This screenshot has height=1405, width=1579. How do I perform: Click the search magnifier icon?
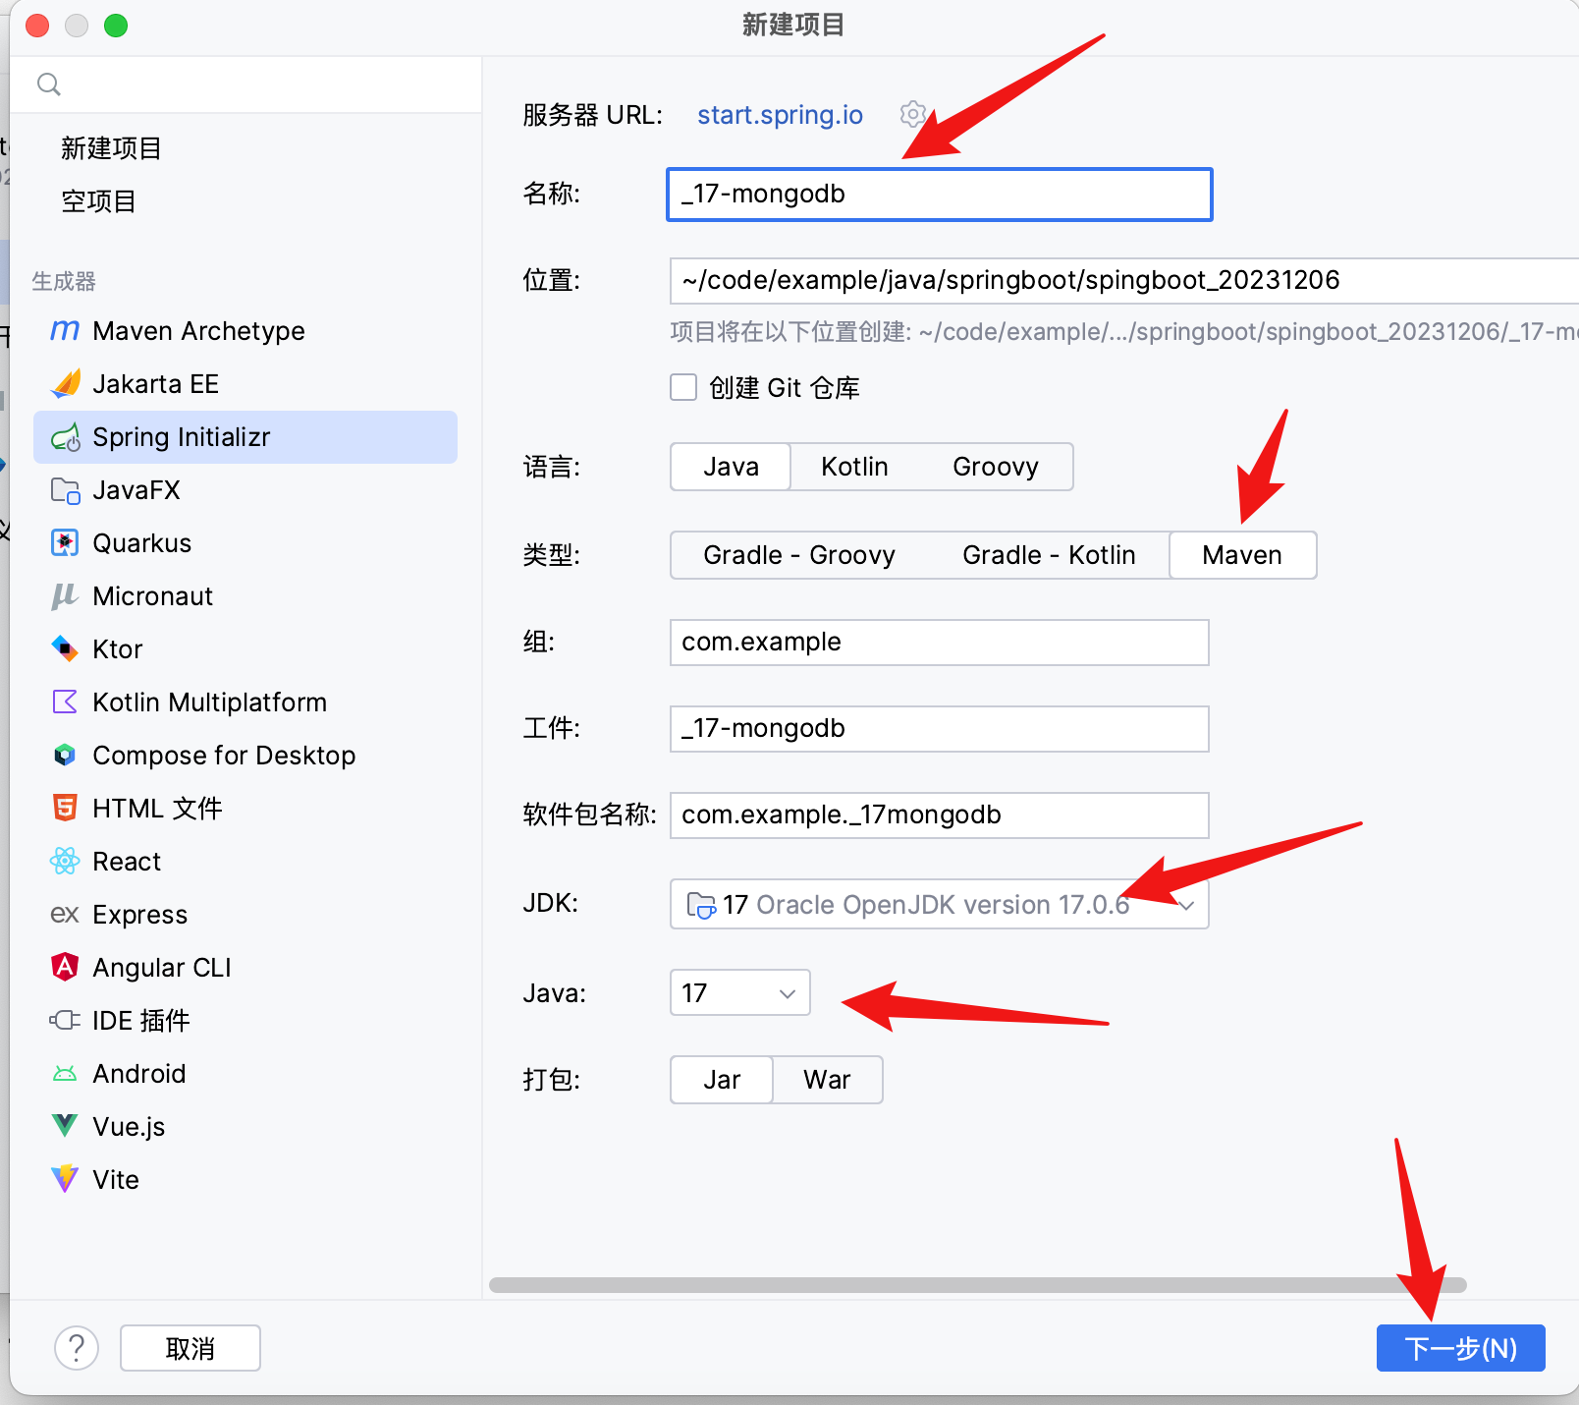[x=49, y=84]
